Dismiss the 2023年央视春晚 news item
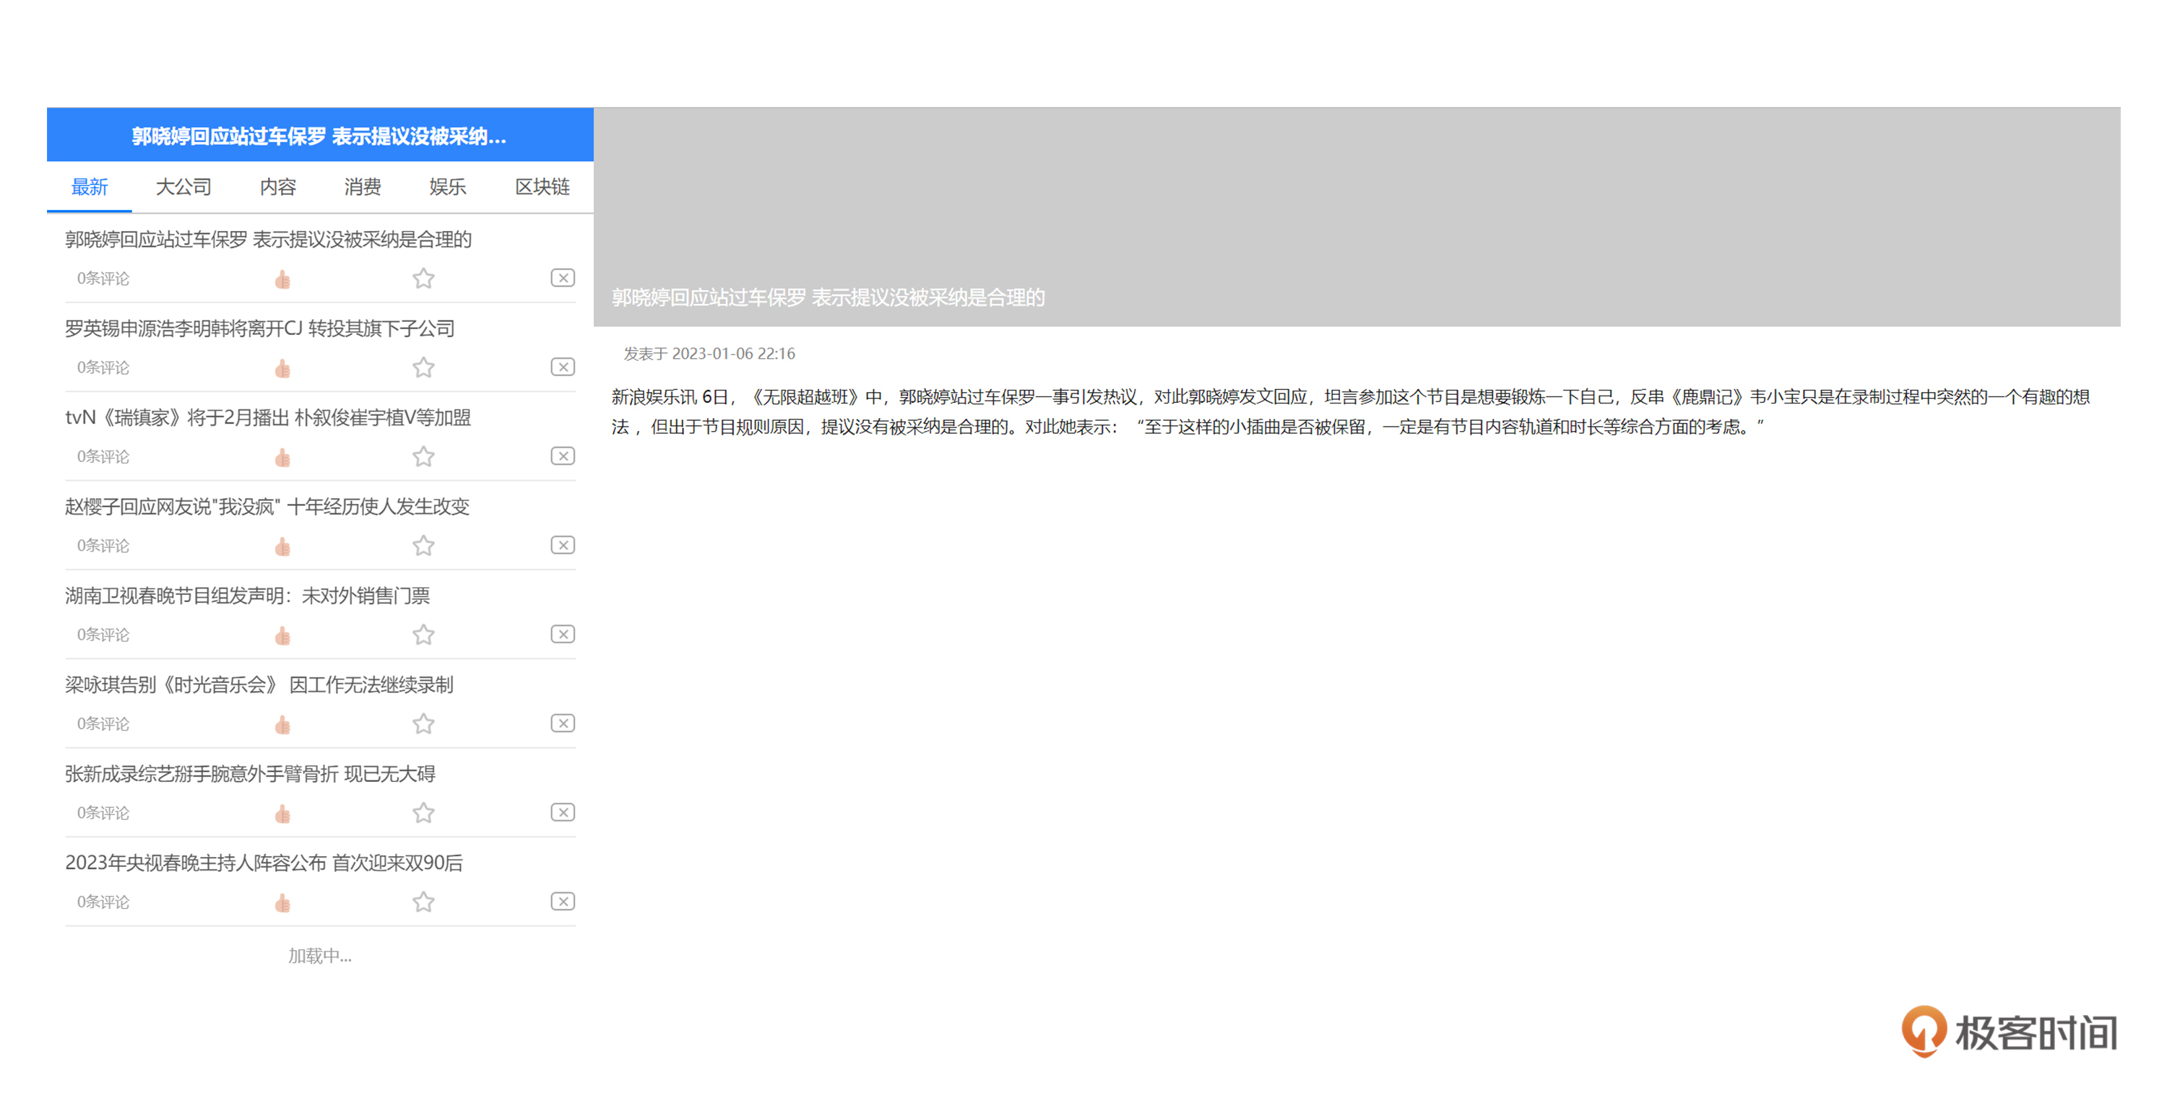Viewport: 2167px width, 1093px height. point(562,902)
